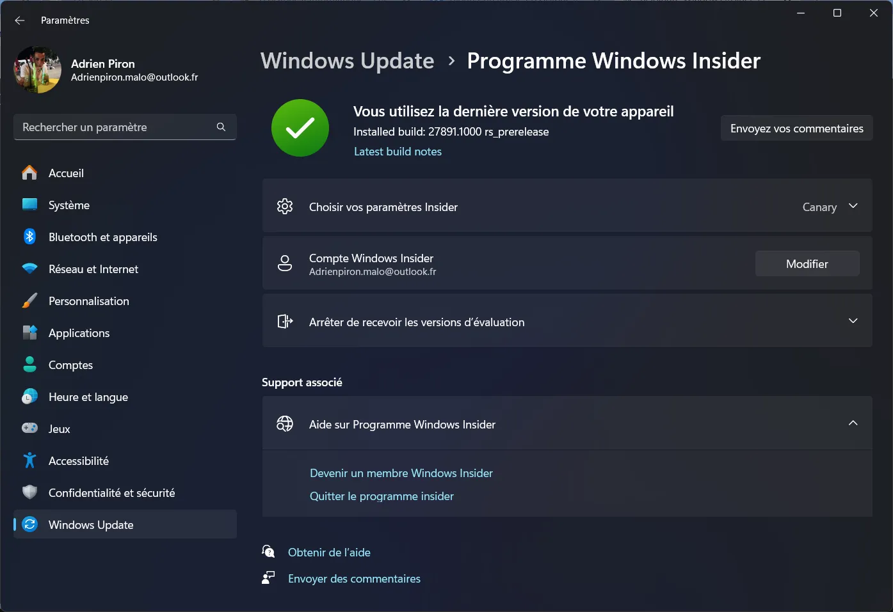Click Envoyer des commentaires link at bottom
The height and width of the screenshot is (612, 893).
(x=354, y=579)
